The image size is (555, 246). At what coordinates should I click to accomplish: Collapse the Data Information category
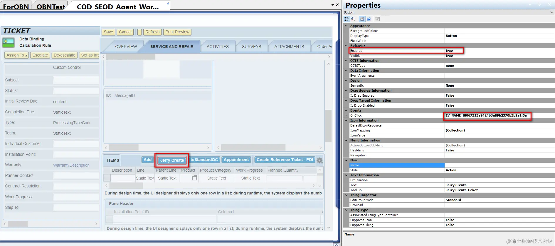[346, 71]
